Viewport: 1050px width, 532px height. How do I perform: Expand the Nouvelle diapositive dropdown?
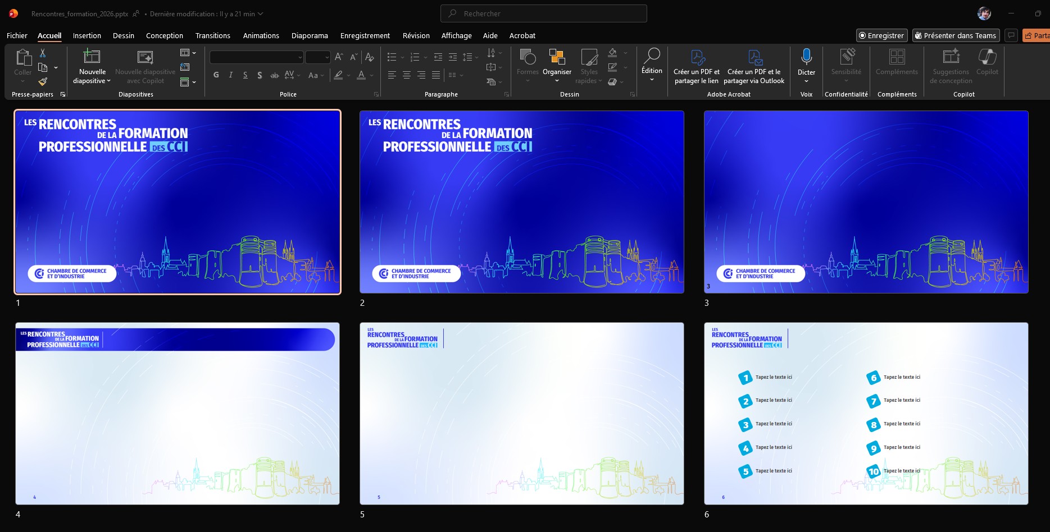tap(93, 81)
